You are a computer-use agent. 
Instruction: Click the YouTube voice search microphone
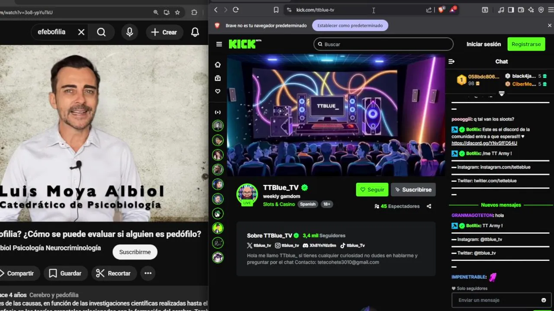(x=129, y=32)
